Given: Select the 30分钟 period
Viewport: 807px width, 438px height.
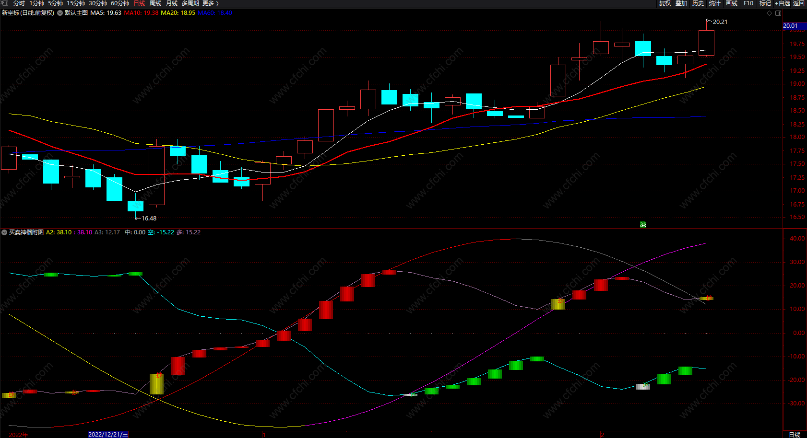Looking at the screenshot, I should [98, 3].
